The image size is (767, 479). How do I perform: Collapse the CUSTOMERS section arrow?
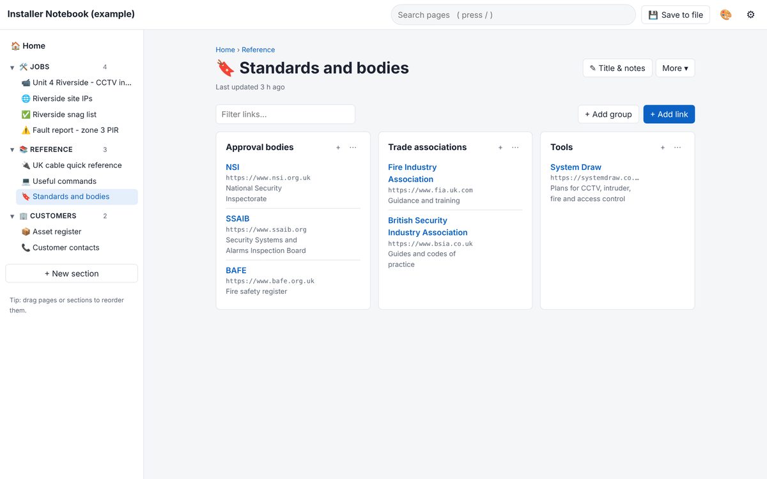tap(12, 217)
